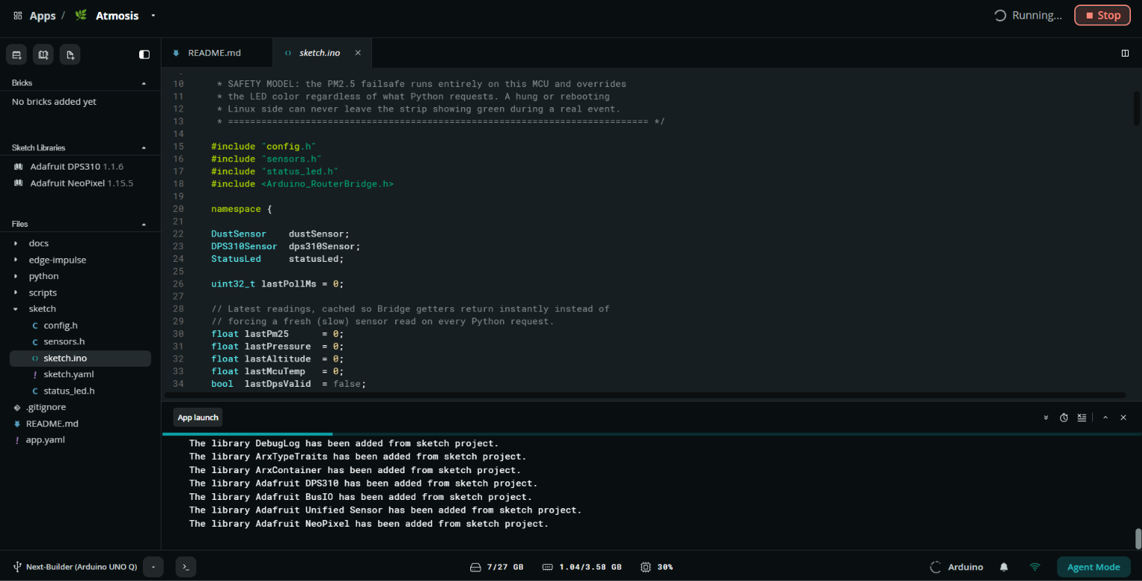Open the notifications bell
This screenshot has height=581, width=1142.
[x=1004, y=567]
